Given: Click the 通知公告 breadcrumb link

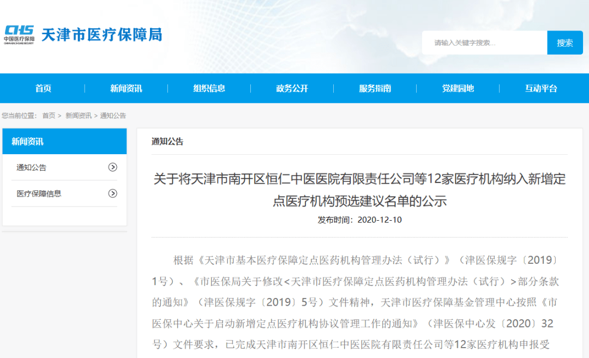Looking at the screenshot, I should [113, 116].
